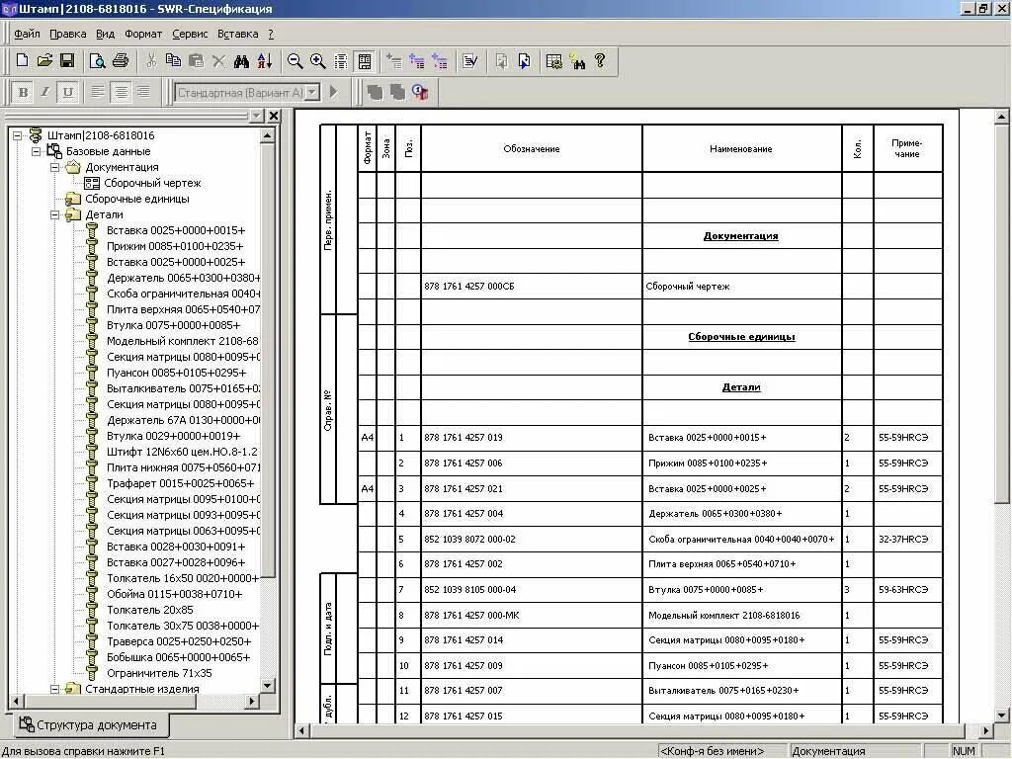Close the structure tree panel with X
The height and width of the screenshot is (759, 1012).
click(x=274, y=116)
